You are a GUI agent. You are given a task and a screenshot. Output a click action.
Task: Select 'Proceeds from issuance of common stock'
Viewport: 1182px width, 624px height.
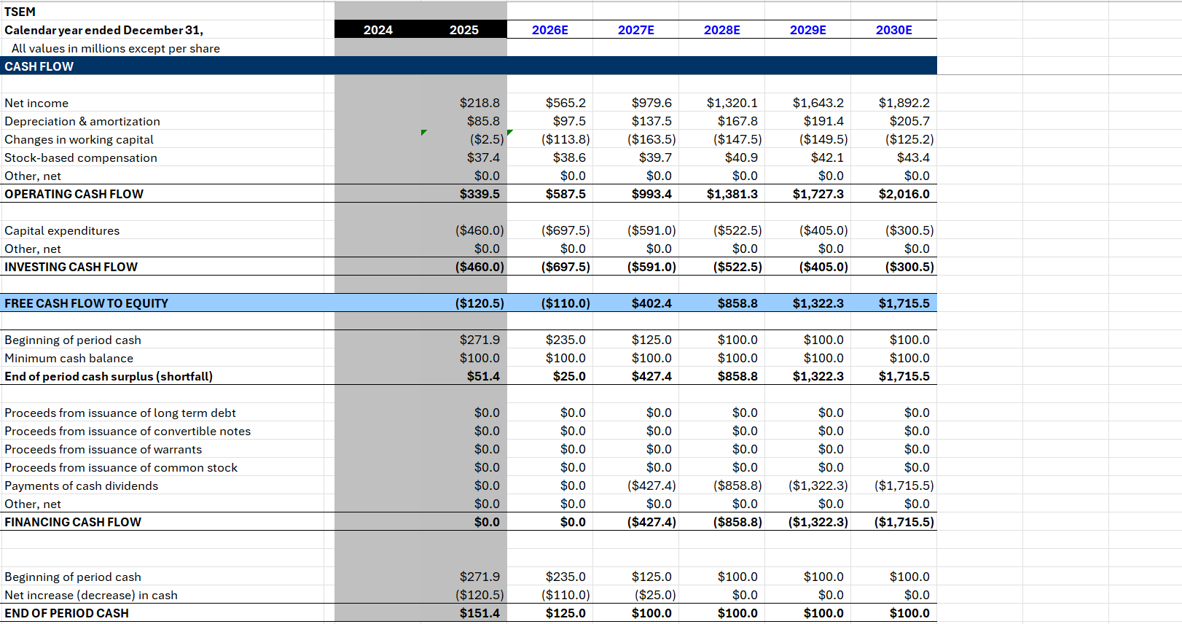coord(121,467)
